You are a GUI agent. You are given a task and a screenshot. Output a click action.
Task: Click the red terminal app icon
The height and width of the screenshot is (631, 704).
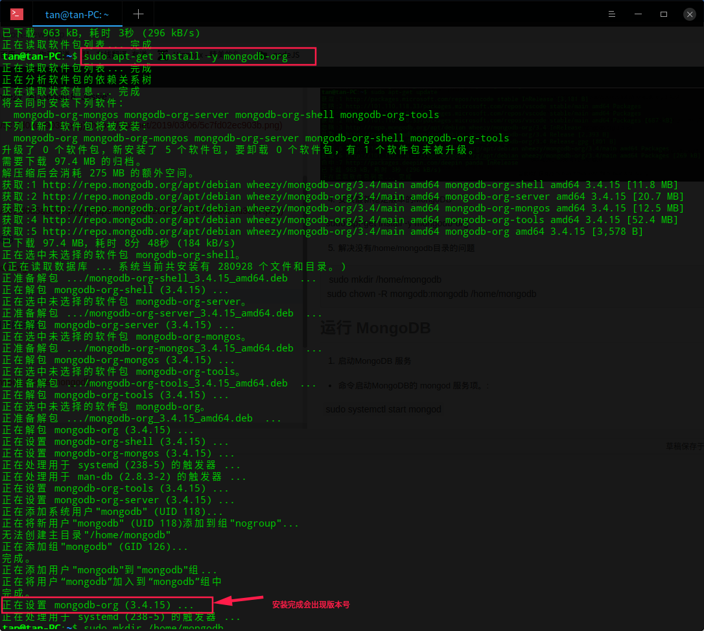click(x=17, y=14)
